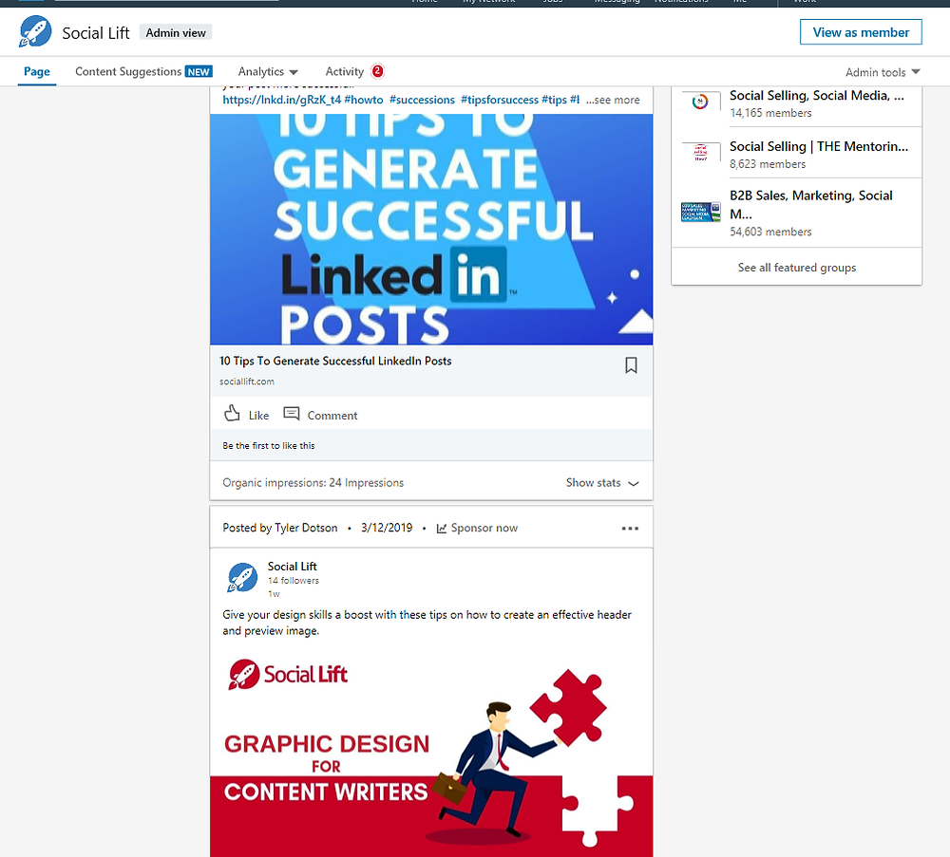Open B2B Sales, Marketing, Social M... group
Viewport: 950px width, 857px height.
pyautogui.click(x=811, y=204)
